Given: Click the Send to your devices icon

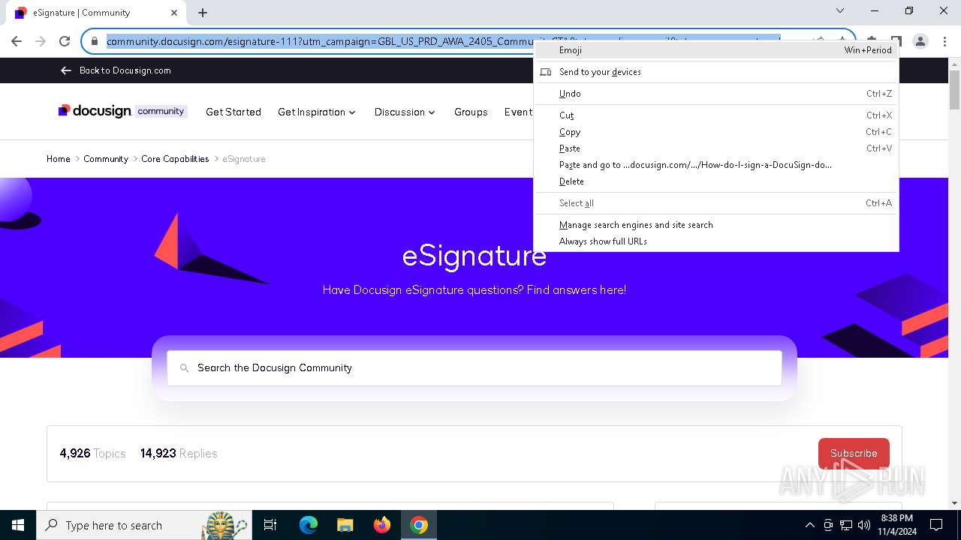Looking at the screenshot, I should (x=546, y=72).
